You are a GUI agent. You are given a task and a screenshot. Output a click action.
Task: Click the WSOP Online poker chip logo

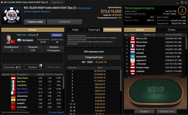[x=12, y=15]
